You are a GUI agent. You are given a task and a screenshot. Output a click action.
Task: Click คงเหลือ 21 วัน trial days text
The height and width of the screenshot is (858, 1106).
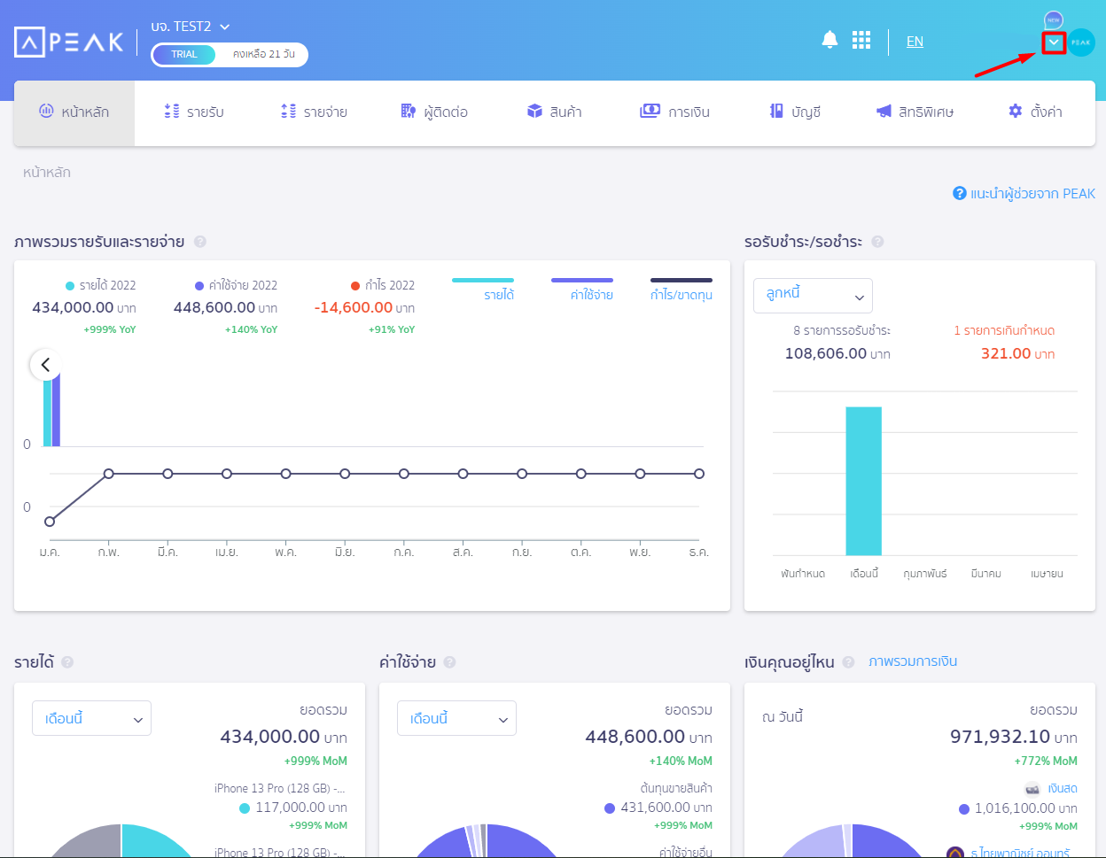(263, 55)
